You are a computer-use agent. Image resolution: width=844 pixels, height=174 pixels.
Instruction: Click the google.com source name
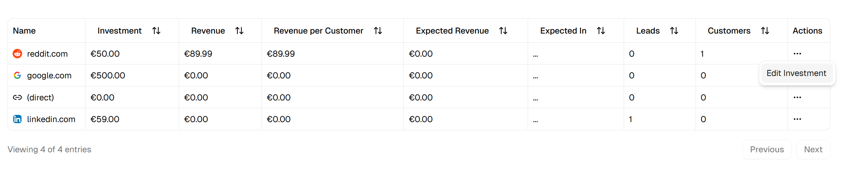[49, 75]
